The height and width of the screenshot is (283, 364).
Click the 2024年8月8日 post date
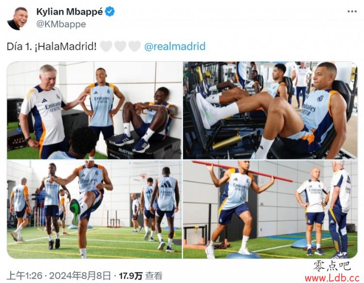(x=80, y=276)
